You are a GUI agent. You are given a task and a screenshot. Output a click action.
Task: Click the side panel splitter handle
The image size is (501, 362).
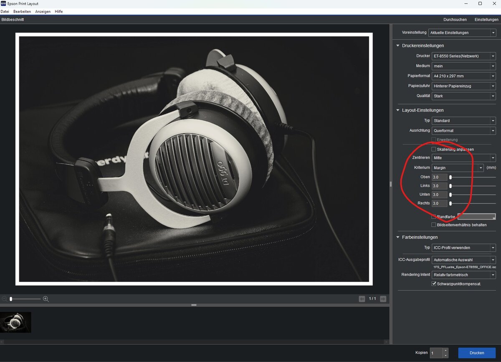[391, 184]
